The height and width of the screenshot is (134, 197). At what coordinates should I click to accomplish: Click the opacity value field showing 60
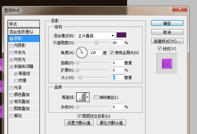click(118, 43)
